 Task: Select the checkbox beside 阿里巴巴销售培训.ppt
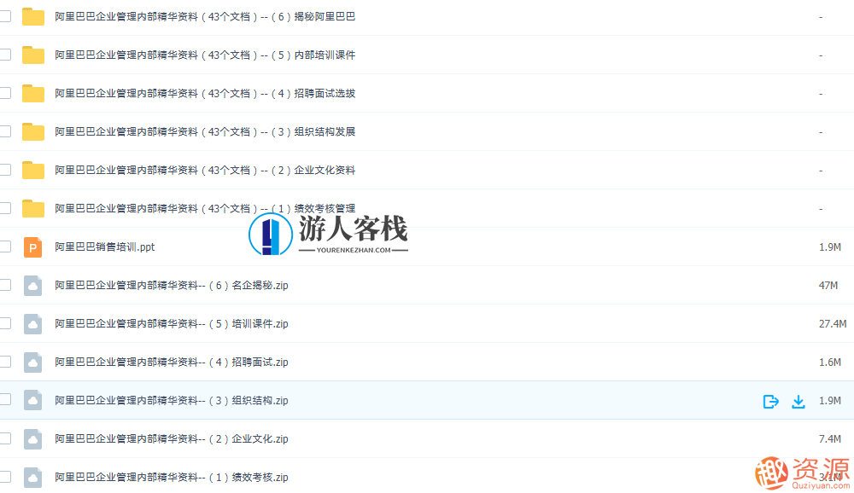(4, 246)
